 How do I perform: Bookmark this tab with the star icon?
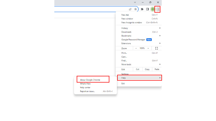(x=136, y=9)
